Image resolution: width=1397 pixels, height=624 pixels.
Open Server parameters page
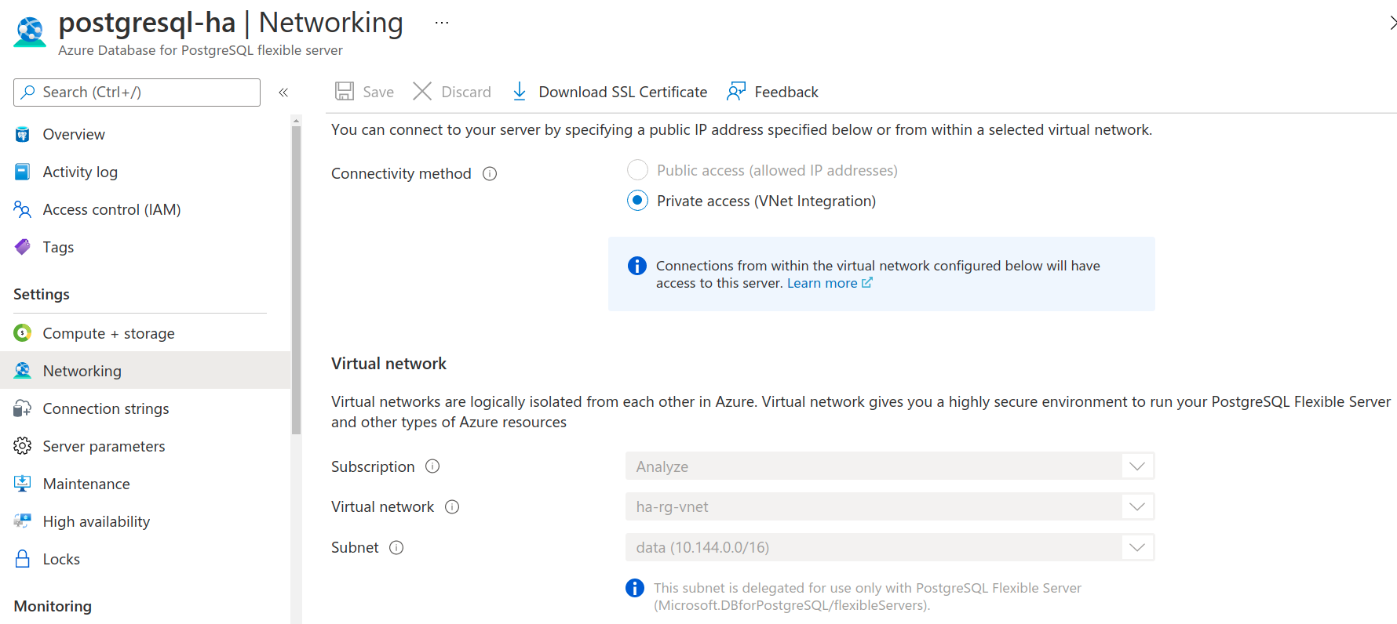tap(104, 447)
